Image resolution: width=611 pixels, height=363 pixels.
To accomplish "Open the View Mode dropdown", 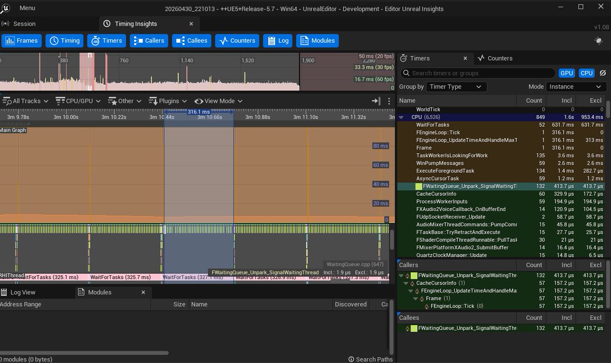I will pos(218,101).
